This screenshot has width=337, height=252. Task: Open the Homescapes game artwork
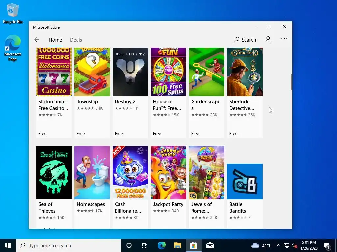pyautogui.click(x=92, y=173)
